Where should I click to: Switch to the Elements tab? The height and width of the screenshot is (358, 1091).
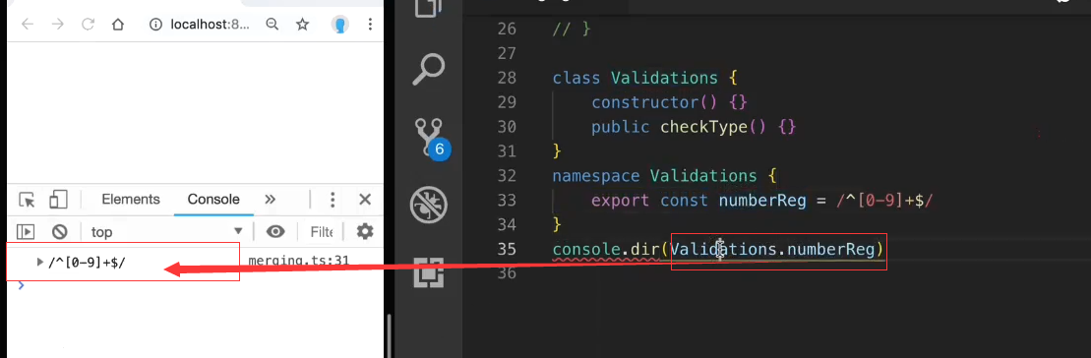(x=131, y=200)
